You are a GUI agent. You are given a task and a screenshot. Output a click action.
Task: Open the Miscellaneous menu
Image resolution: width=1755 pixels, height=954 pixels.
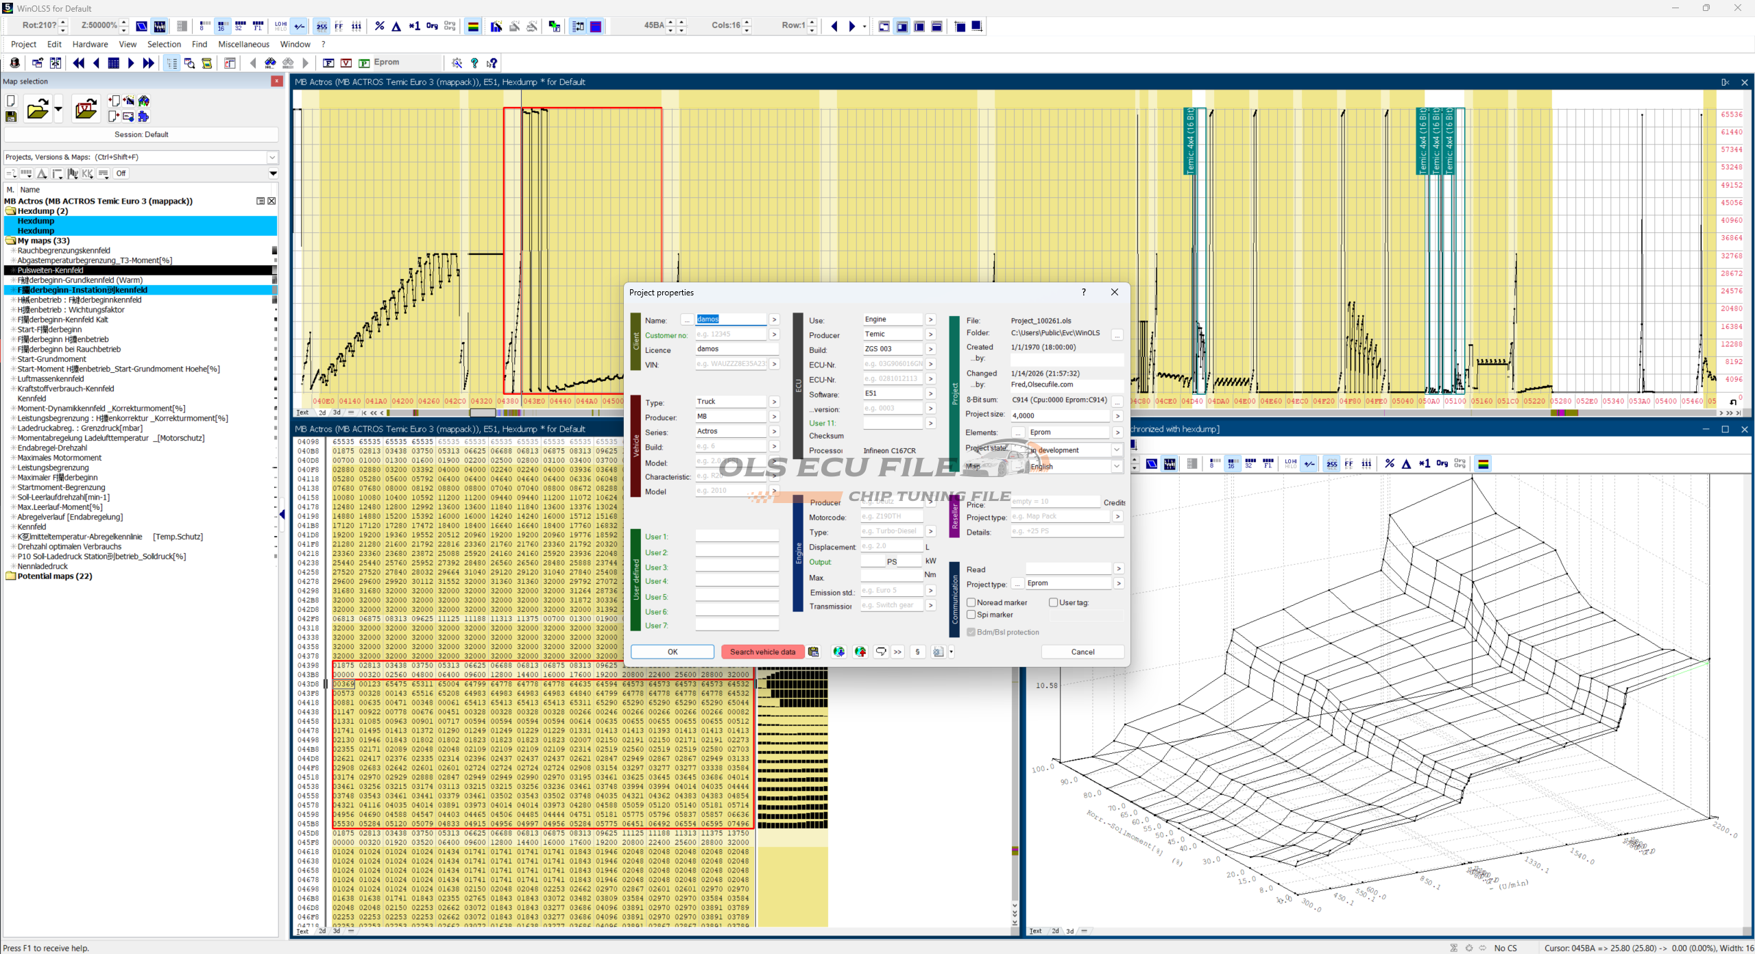pyautogui.click(x=243, y=45)
